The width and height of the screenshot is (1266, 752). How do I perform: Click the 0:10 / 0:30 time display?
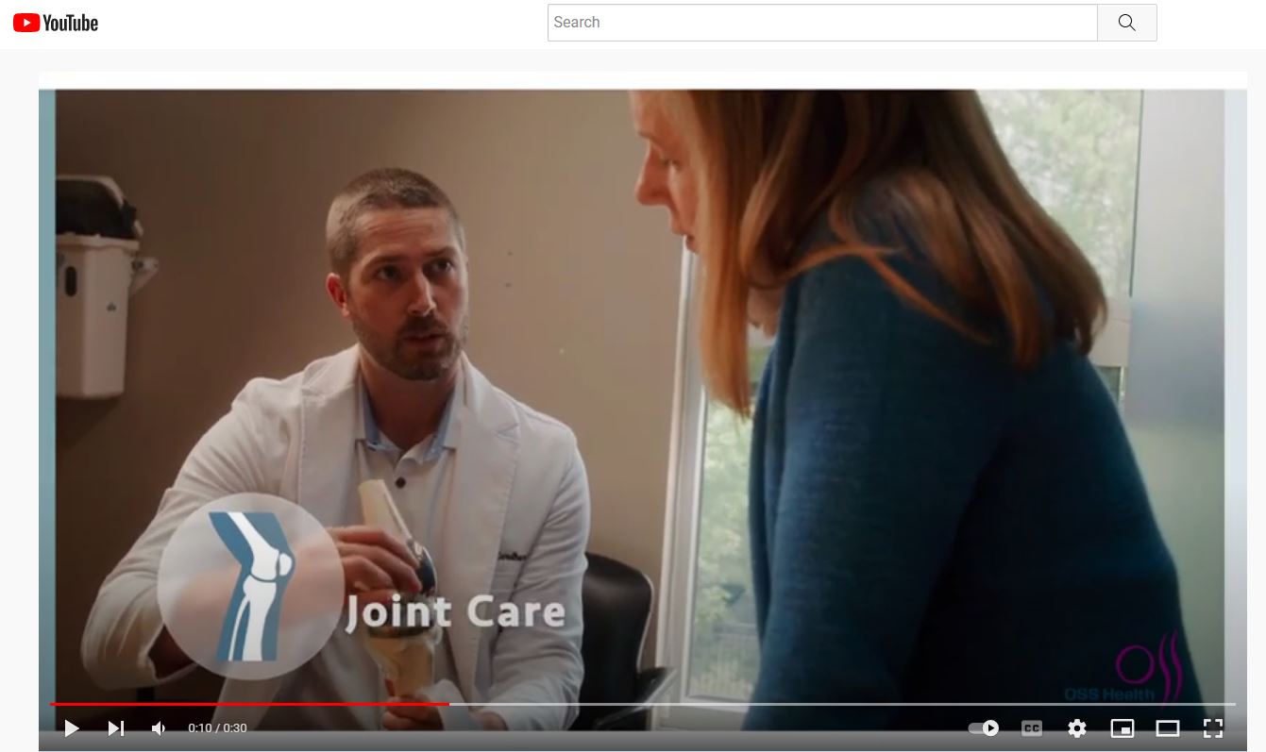(217, 728)
